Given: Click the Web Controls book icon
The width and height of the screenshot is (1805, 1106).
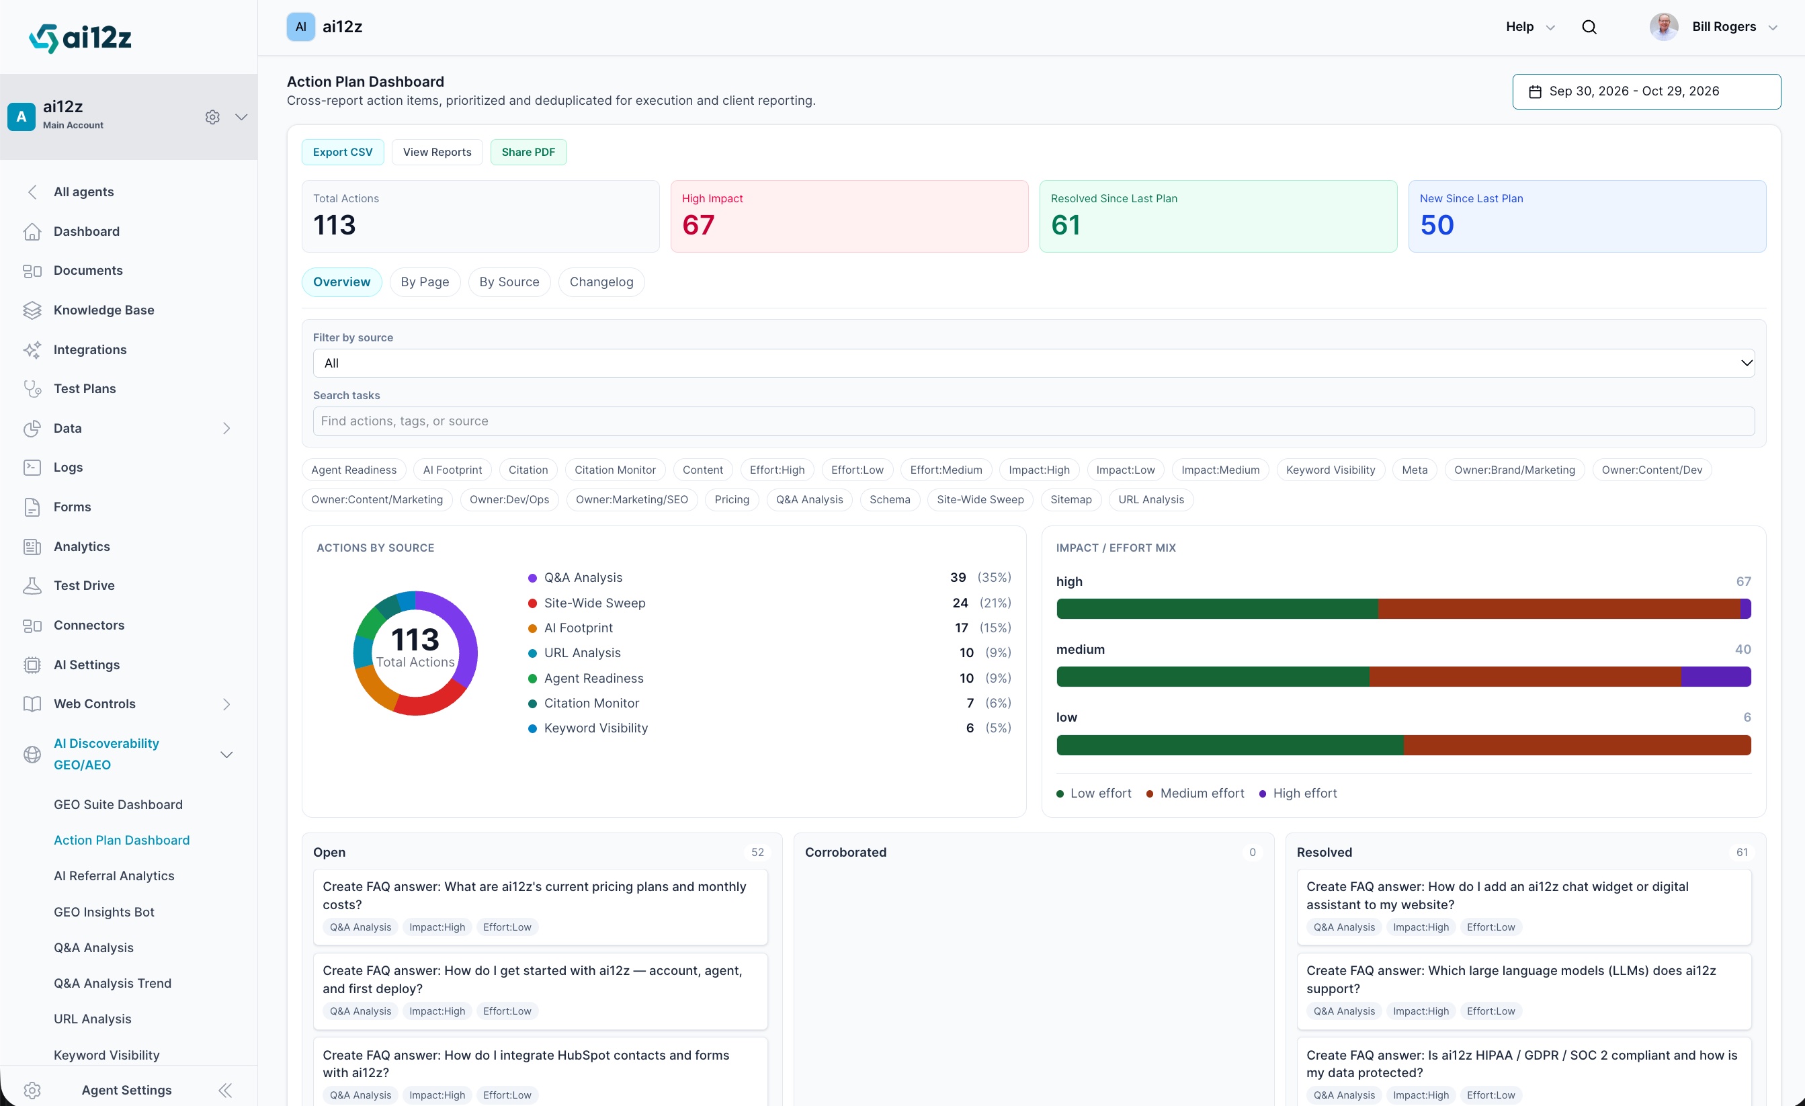Looking at the screenshot, I should pos(32,704).
